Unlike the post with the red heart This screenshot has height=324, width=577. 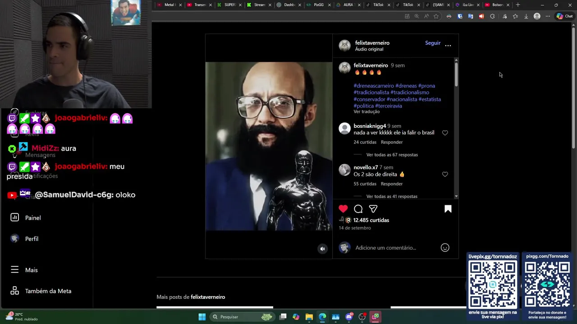[x=343, y=209]
